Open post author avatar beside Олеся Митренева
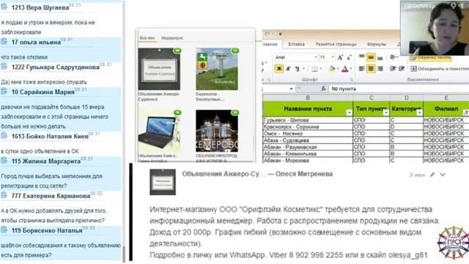 coord(163,182)
